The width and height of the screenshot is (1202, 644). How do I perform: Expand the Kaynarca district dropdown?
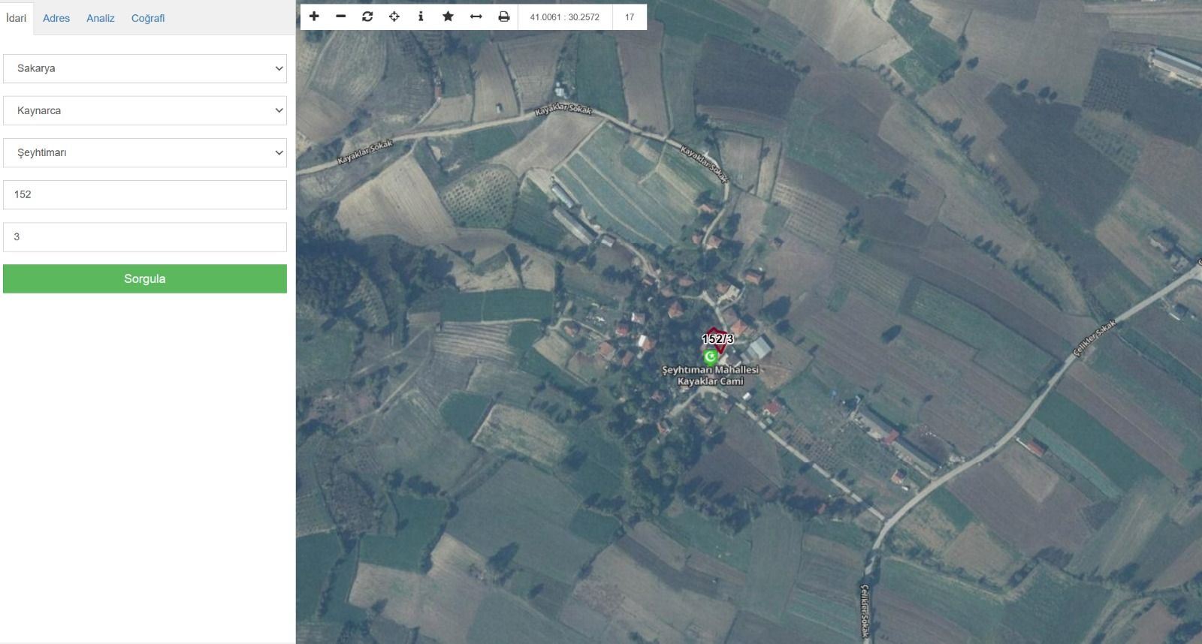[145, 110]
